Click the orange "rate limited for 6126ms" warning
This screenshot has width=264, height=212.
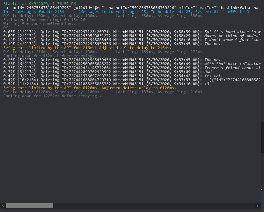tap(90, 88)
